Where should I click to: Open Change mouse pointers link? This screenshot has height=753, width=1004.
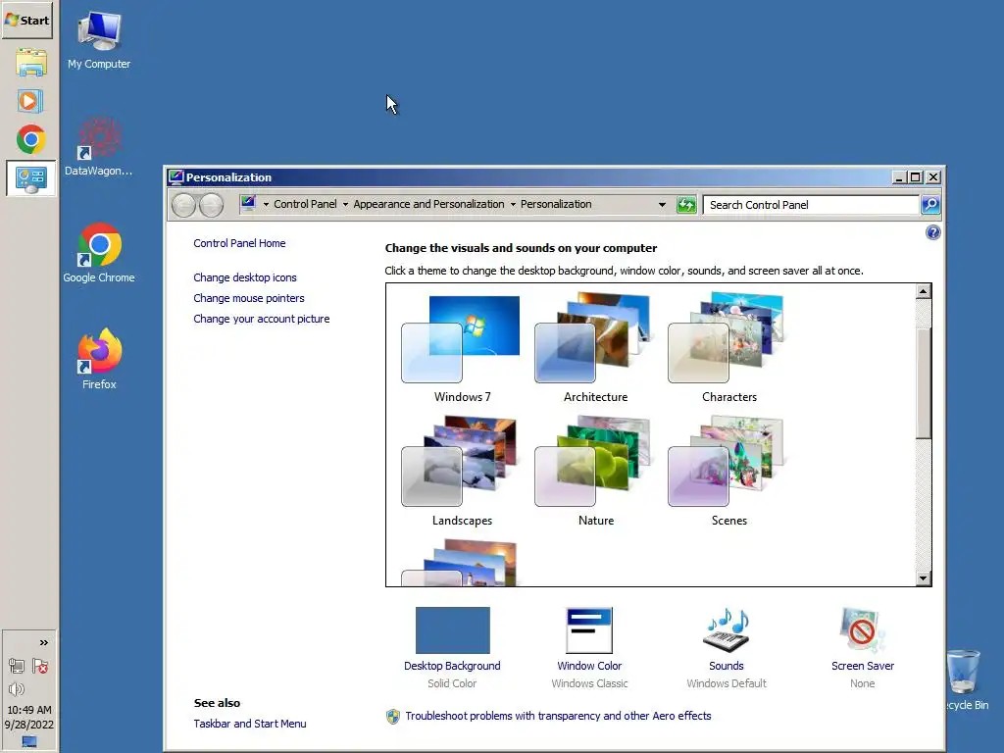click(249, 298)
